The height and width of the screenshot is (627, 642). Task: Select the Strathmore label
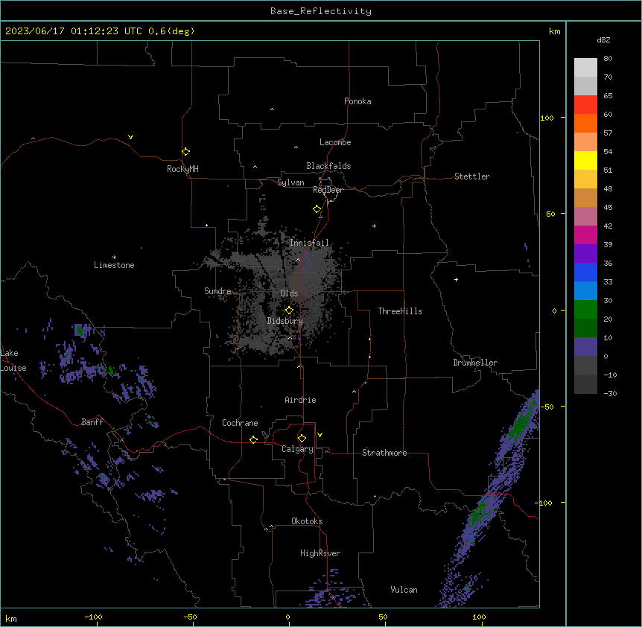(x=384, y=453)
